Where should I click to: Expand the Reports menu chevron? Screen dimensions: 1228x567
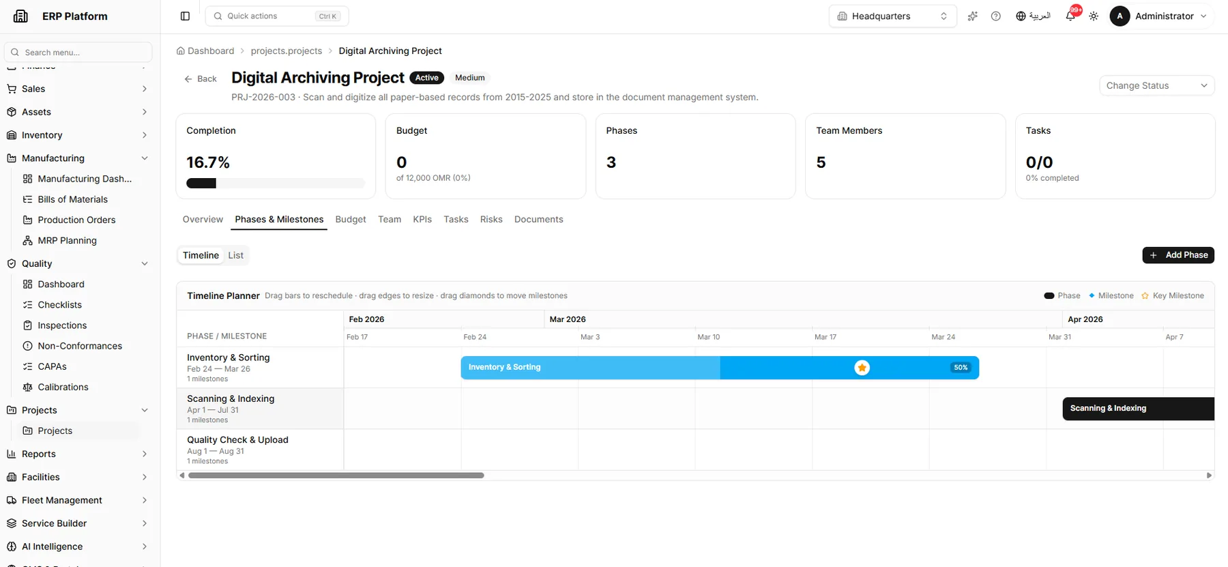145,454
